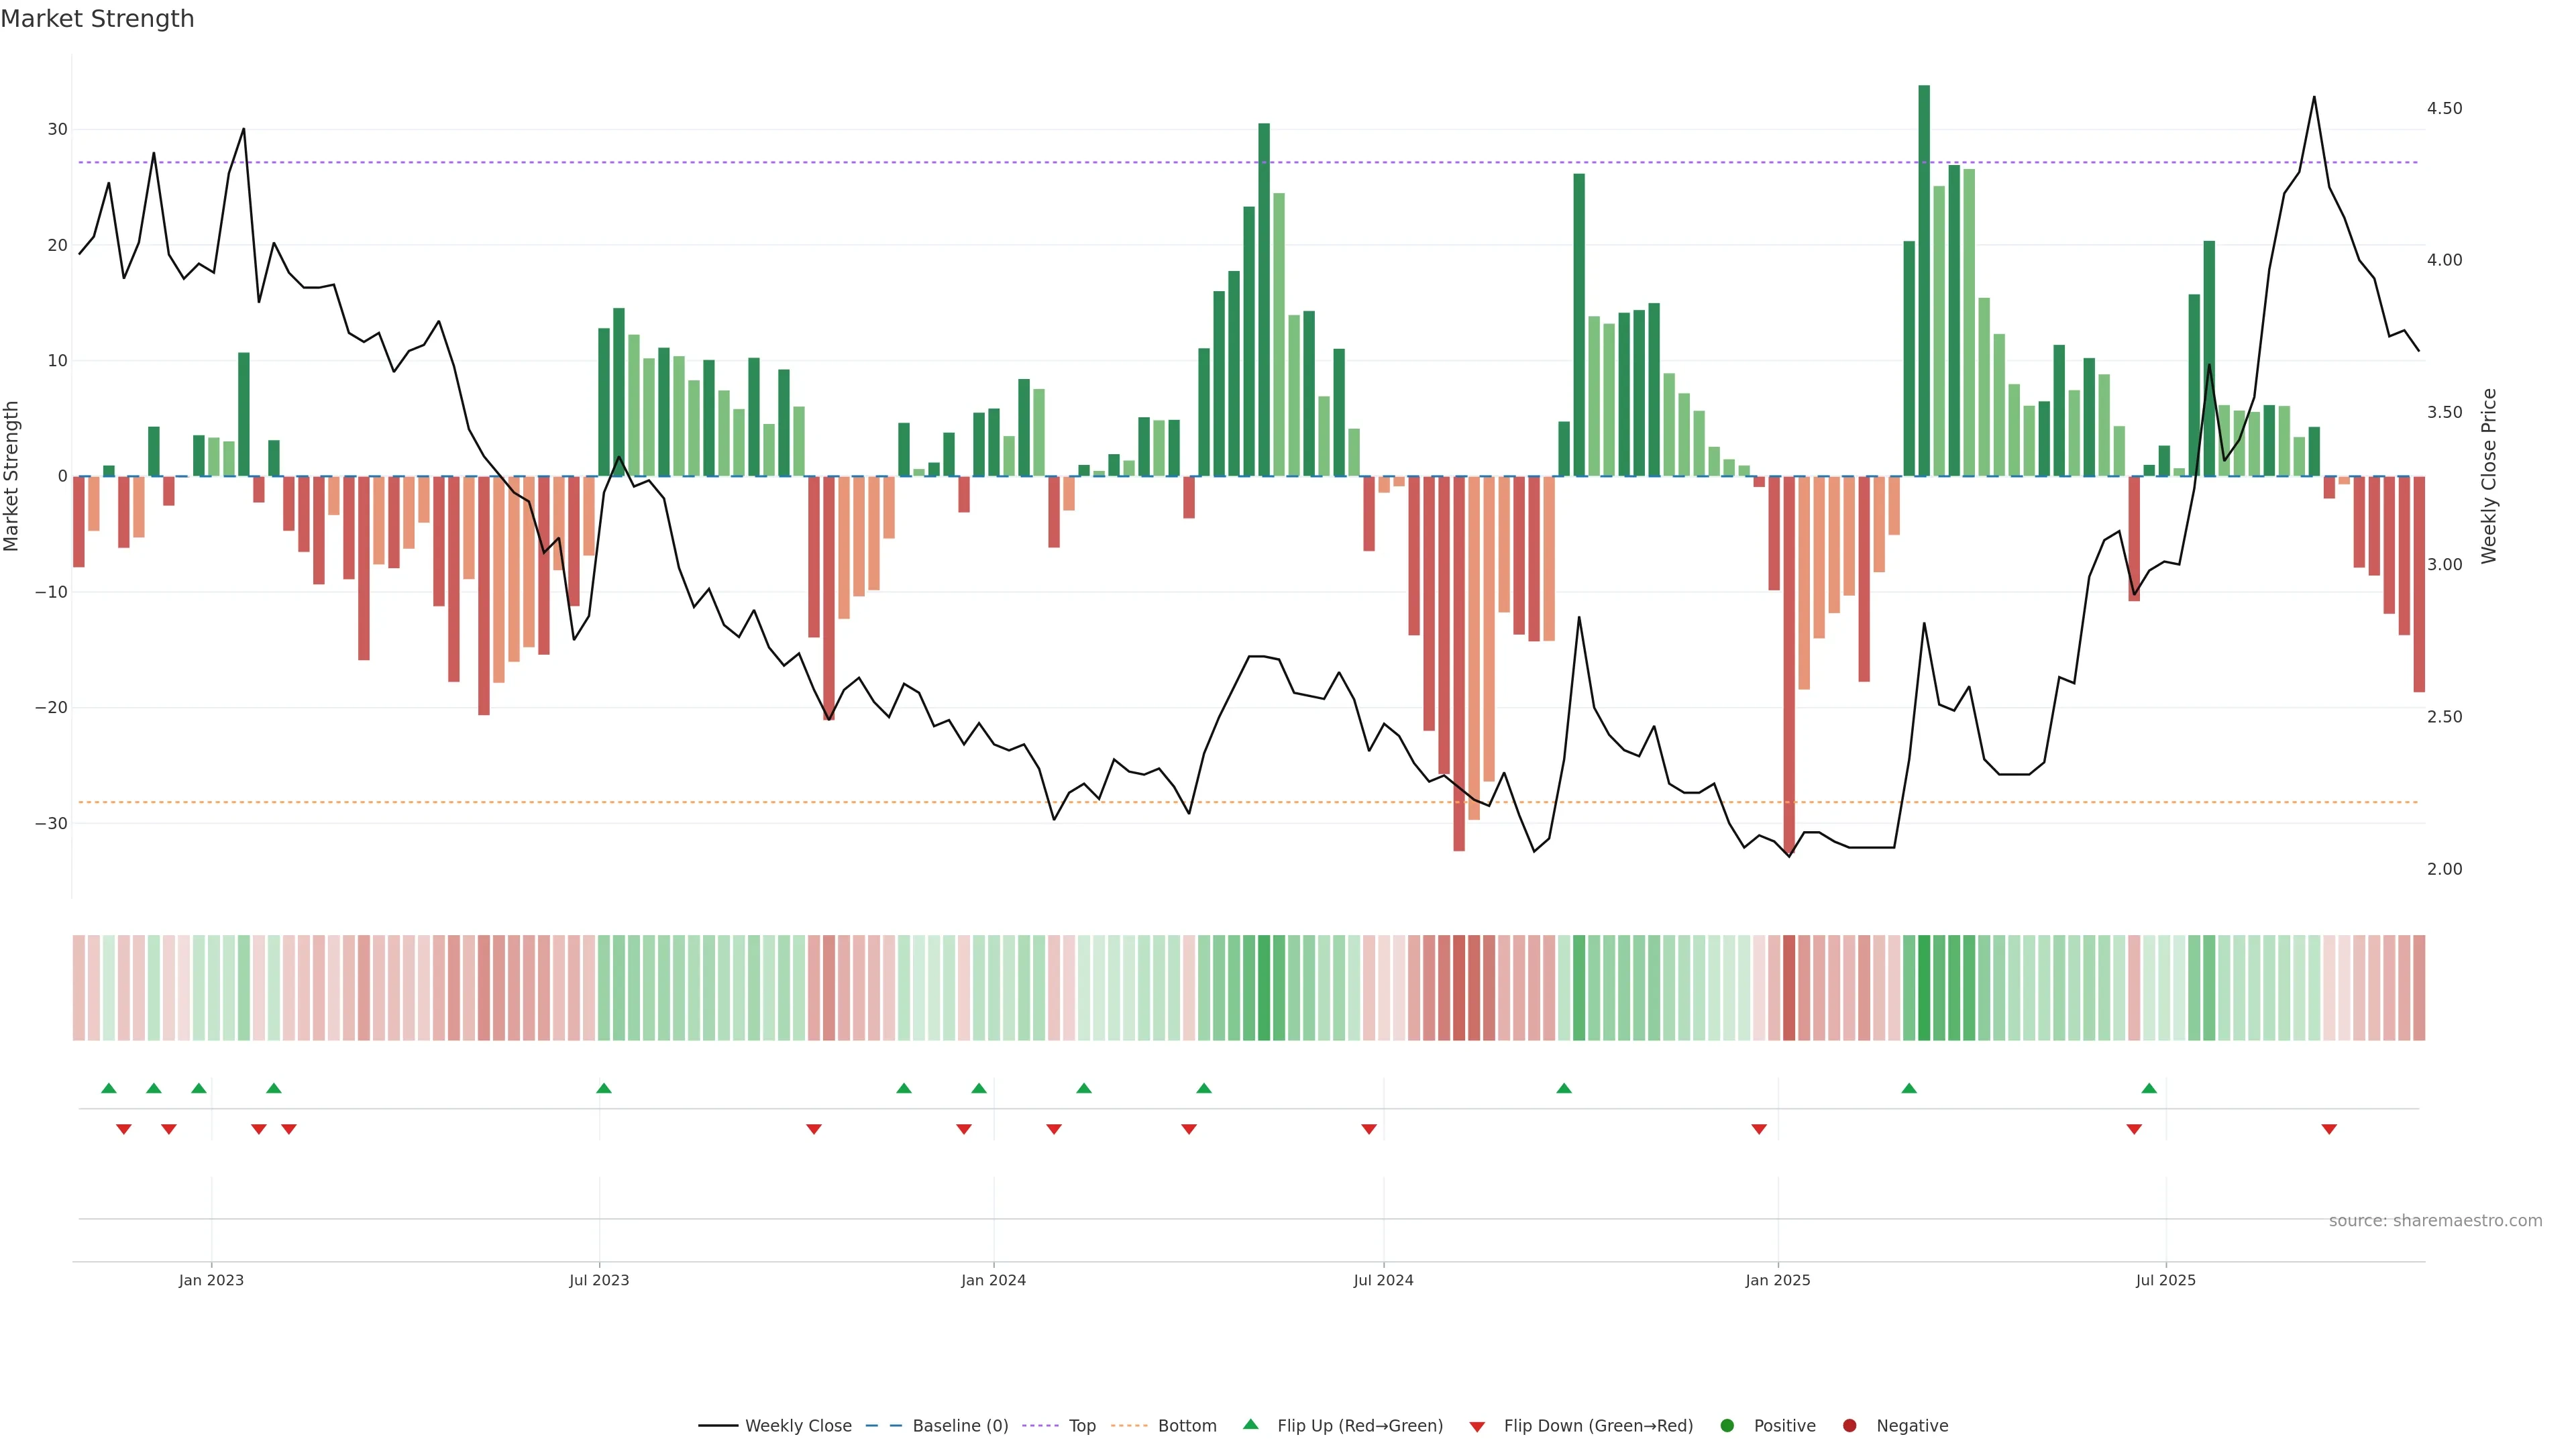This screenshot has height=1449, width=2576.
Task: Click the Bottom legend line icon
Action: (x=1129, y=1426)
